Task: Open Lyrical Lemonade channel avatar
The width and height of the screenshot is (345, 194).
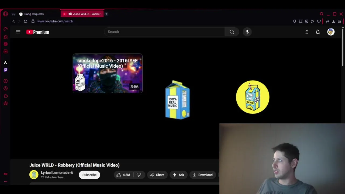Action: (34, 175)
